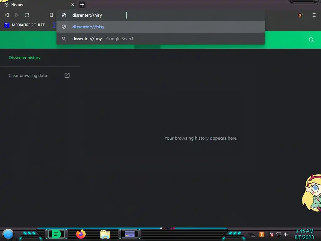Image resolution: width=321 pixels, height=241 pixels.
Task: Go back using the back arrow
Action: [7, 15]
